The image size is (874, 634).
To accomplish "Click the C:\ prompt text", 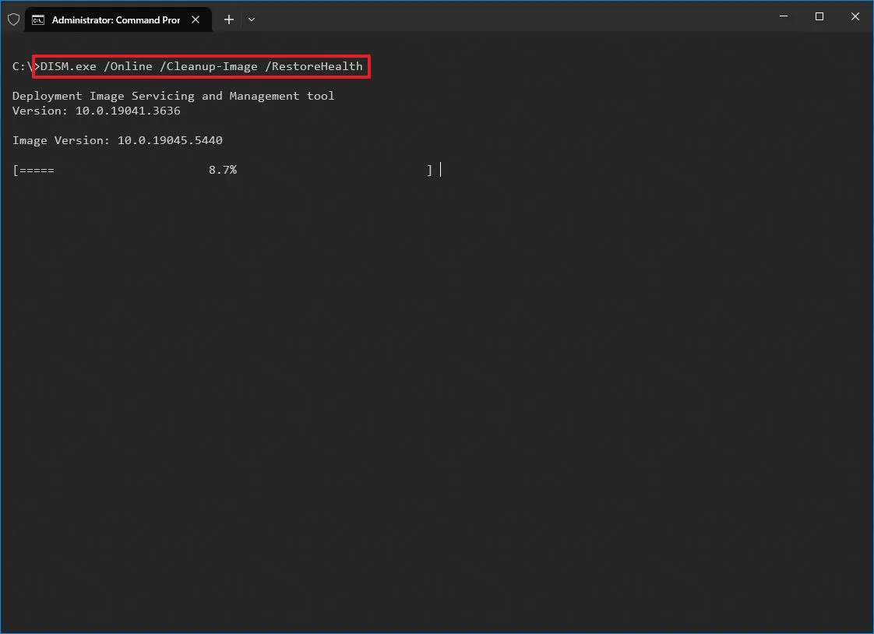I will (22, 66).
